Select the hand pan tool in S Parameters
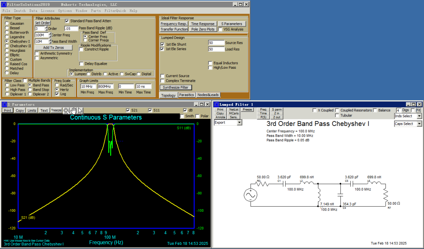 click(x=73, y=111)
